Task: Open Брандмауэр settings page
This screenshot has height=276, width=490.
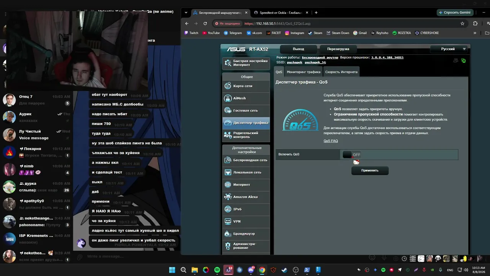Action: (246, 233)
